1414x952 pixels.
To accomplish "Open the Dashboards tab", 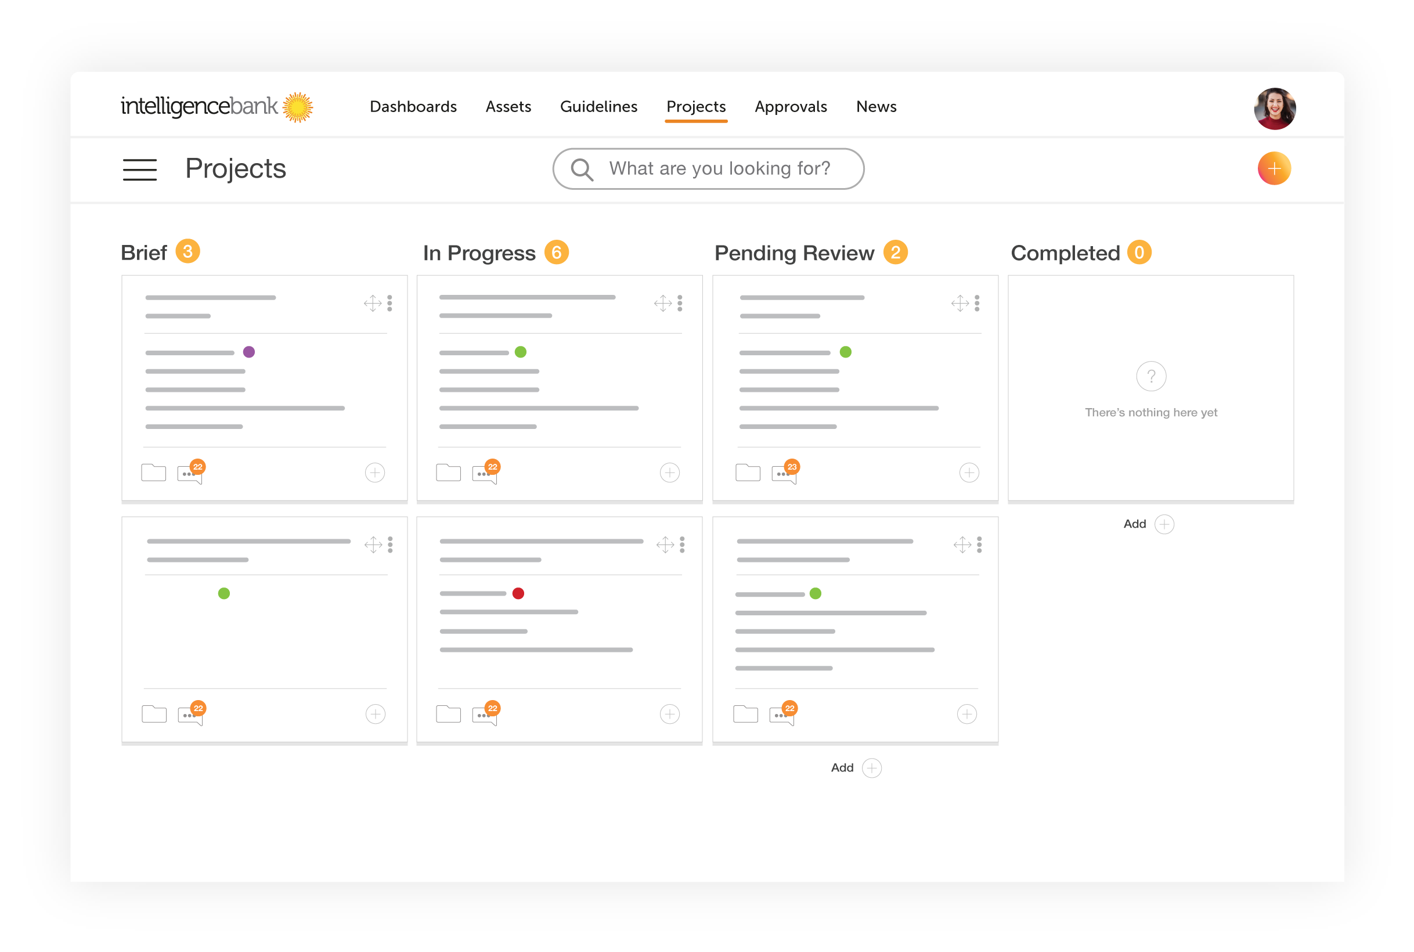I will pos(413,107).
